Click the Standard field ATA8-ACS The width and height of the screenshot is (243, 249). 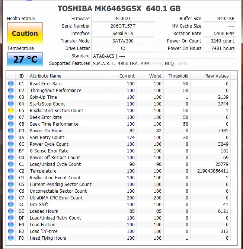tap(164, 56)
